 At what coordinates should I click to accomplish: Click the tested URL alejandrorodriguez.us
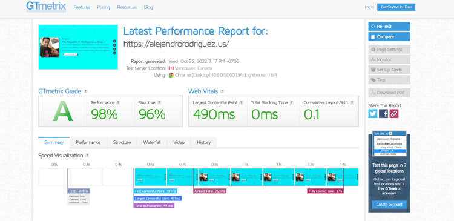click(176, 44)
